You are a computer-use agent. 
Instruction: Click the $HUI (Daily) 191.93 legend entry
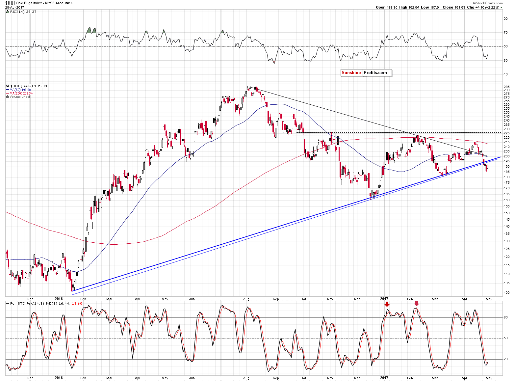(29, 86)
